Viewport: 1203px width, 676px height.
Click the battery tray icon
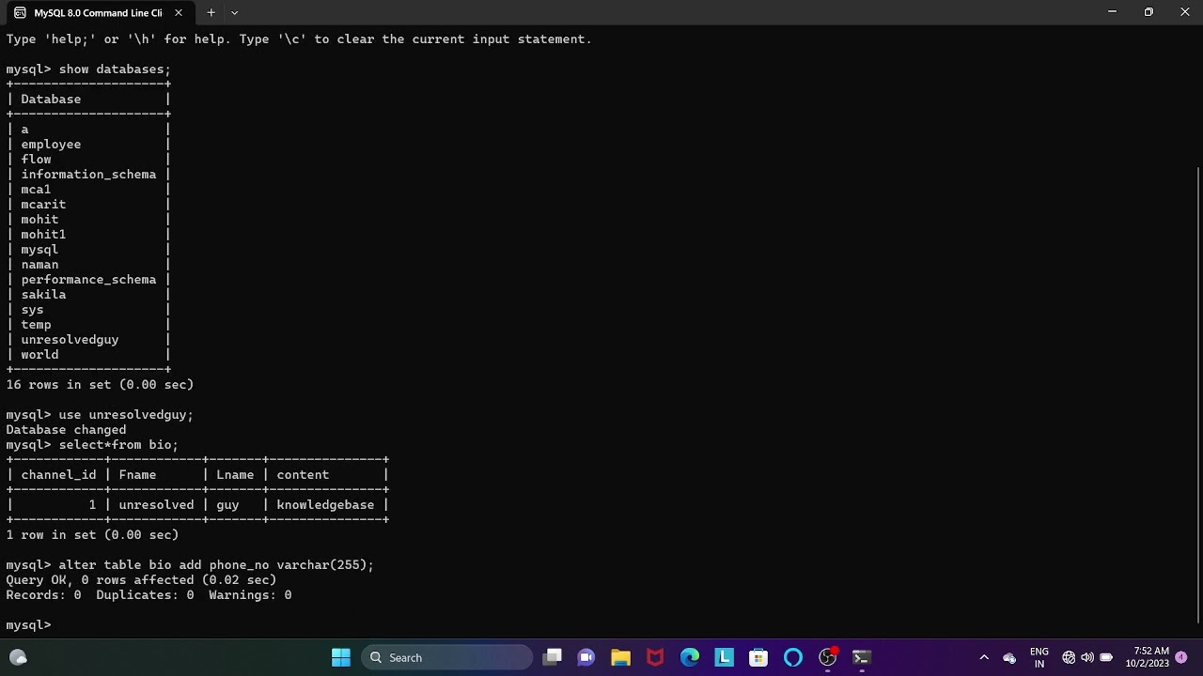click(1106, 657)
